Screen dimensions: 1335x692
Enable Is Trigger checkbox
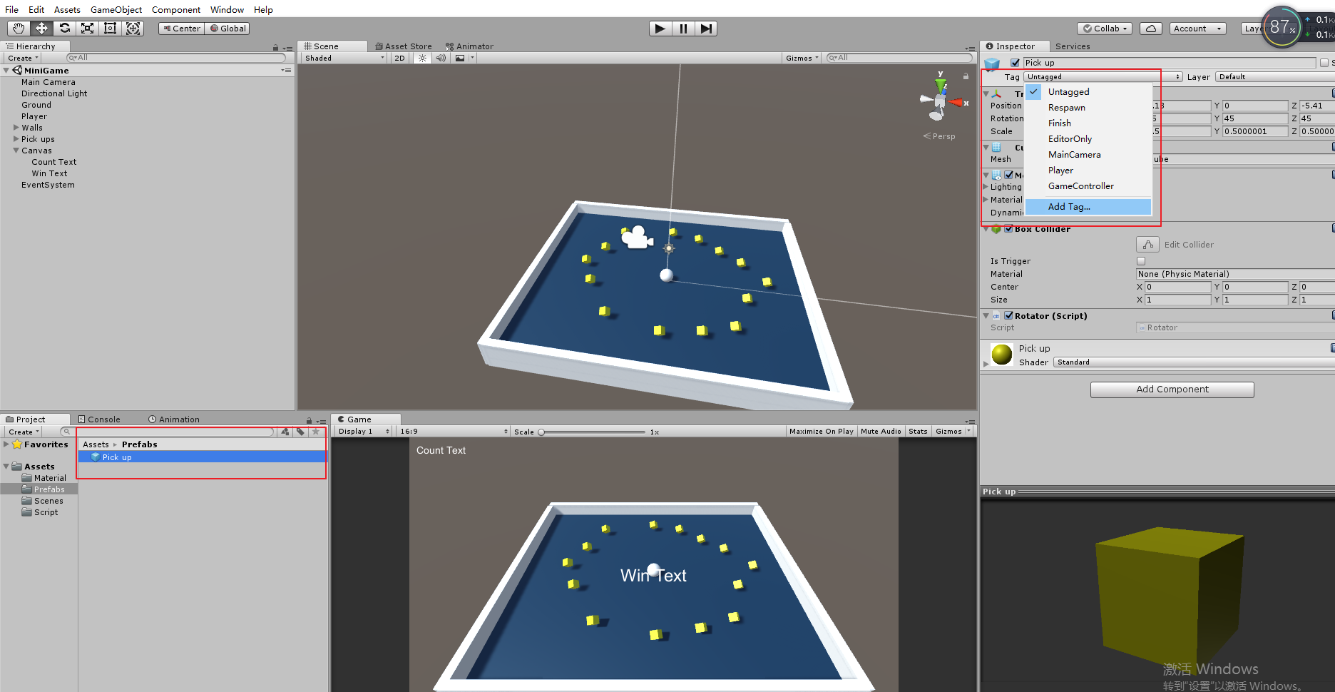point(1141,261)
